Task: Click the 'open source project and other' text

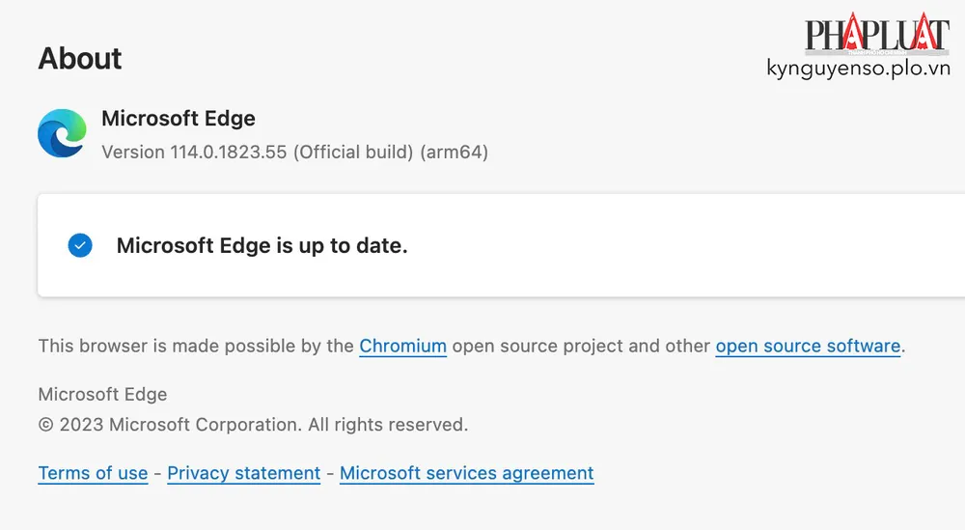Action: [581, 346]
